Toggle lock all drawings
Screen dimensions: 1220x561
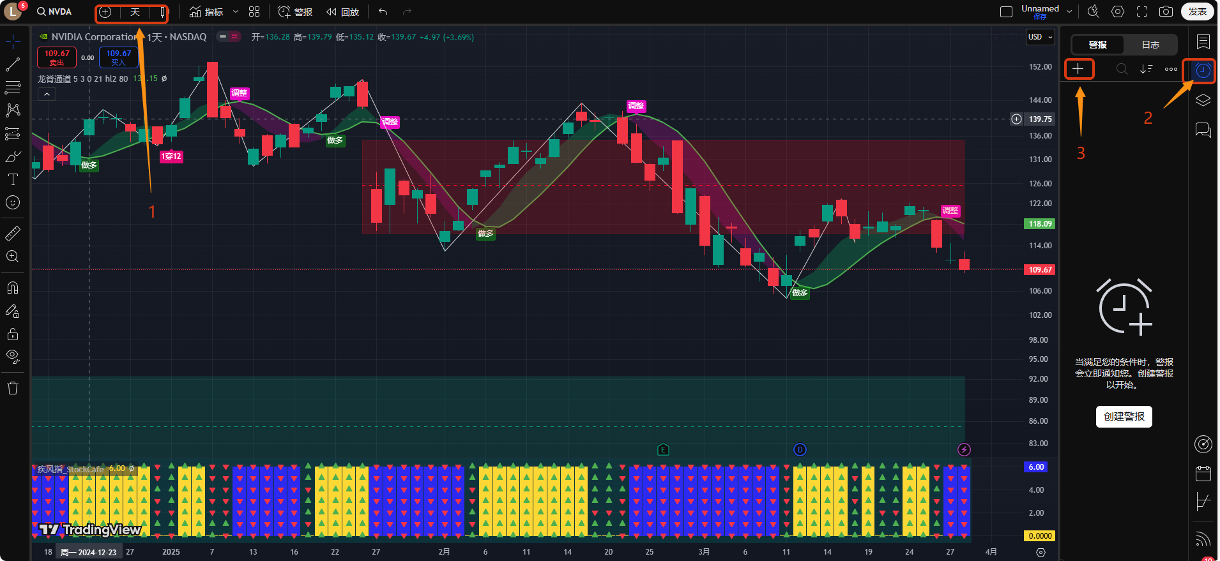[x=13, y=334]
